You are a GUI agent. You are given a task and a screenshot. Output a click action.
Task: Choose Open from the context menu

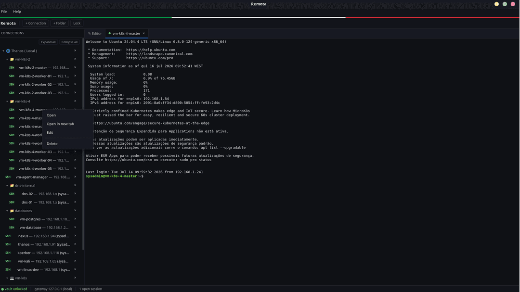tap(68, 115)
